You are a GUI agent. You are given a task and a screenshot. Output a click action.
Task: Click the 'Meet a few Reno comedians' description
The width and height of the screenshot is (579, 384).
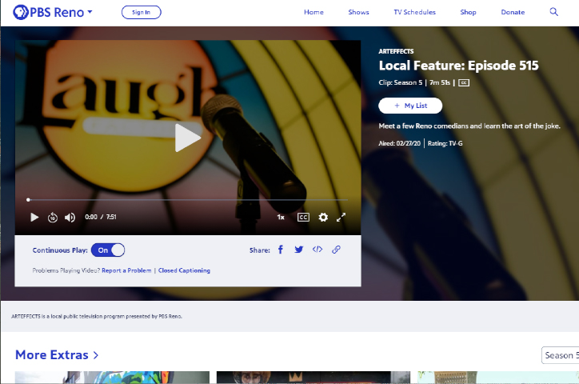(469, 126)
